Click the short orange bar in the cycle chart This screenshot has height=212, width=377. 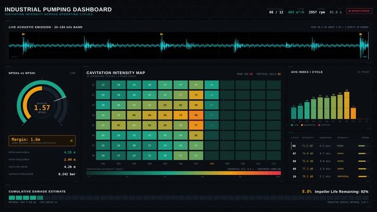click(x=353, y=113)
